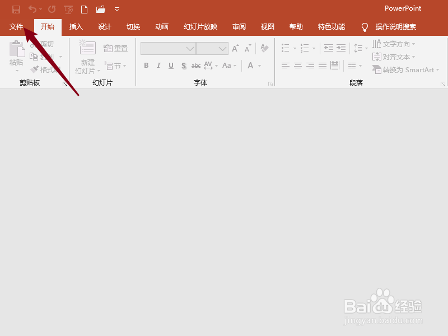Viewport: 448px width, 336px height.
Task: Toggle Justify alignment
Action: click(x=323, y=66)
